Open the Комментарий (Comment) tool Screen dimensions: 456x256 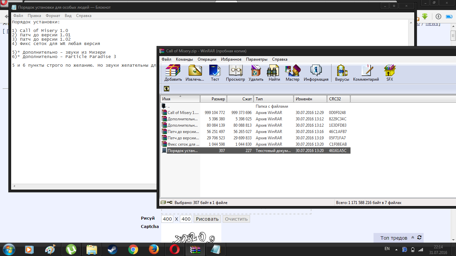click(366, 73)
